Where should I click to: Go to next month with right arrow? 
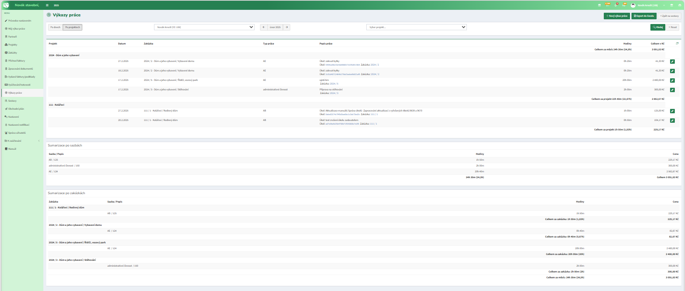[287, 27]
